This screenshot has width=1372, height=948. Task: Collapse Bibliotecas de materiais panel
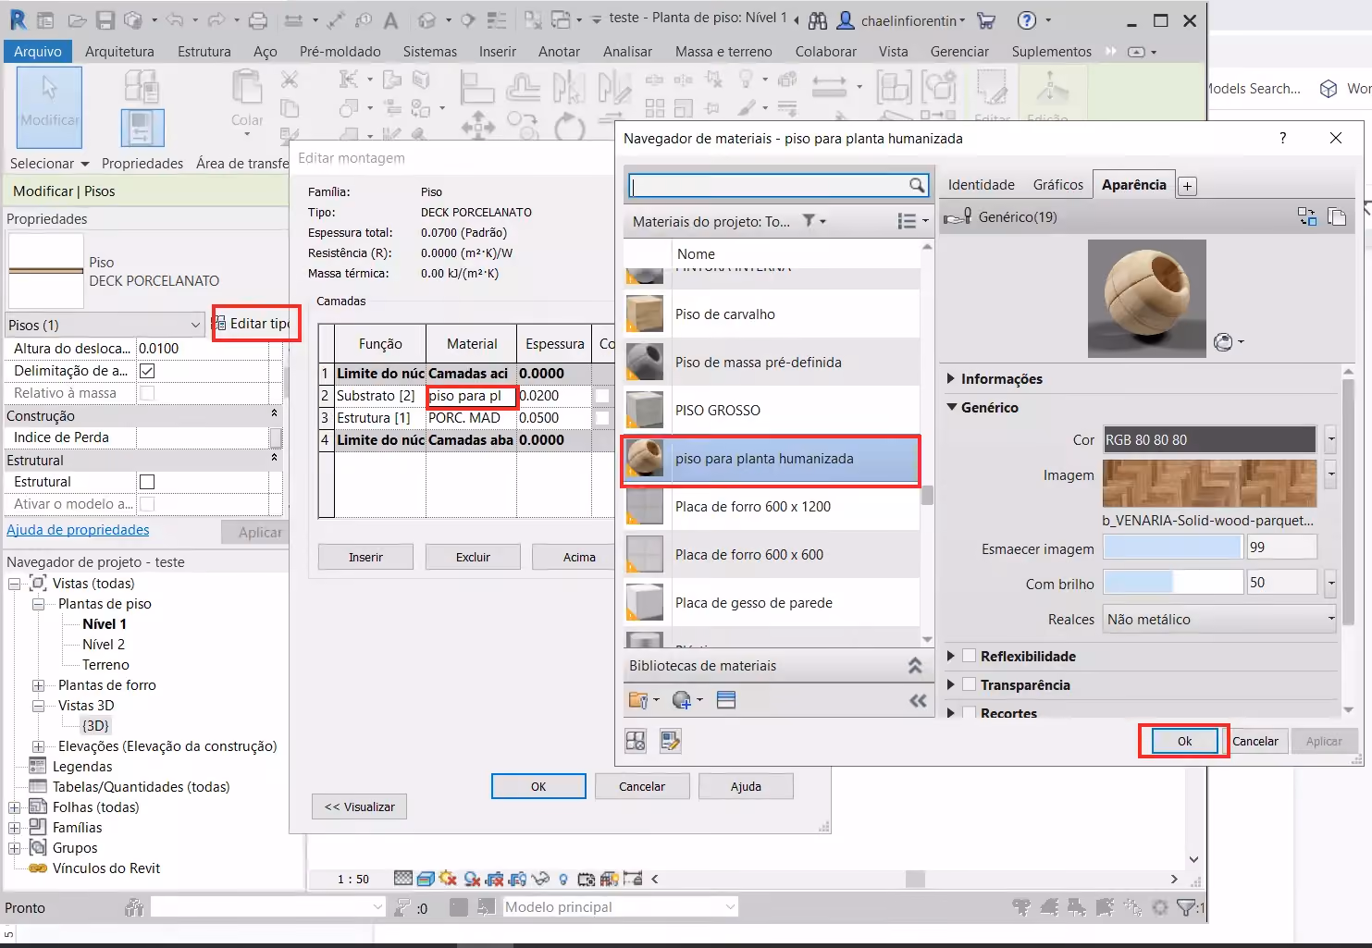tap(915, 665)
